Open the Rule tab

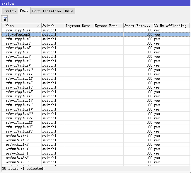point(69,11)
